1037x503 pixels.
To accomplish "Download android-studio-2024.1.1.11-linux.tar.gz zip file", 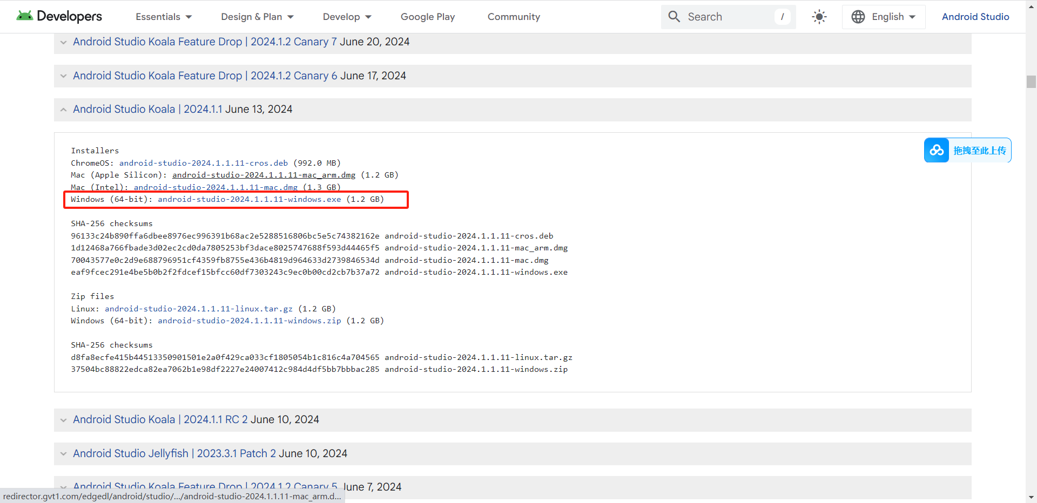I will (x=199, y=309).
